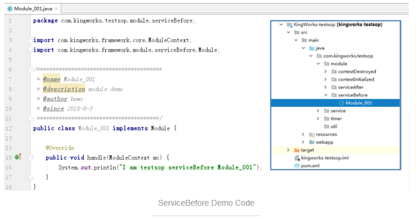Click line number 12 in the gutter
The image size is (416, 219).
tap(9, 129)
